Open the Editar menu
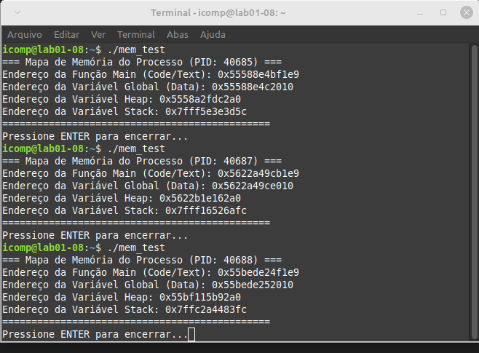Image resolution: width=479 pixels, height=353 pixels. click(67, 34)
